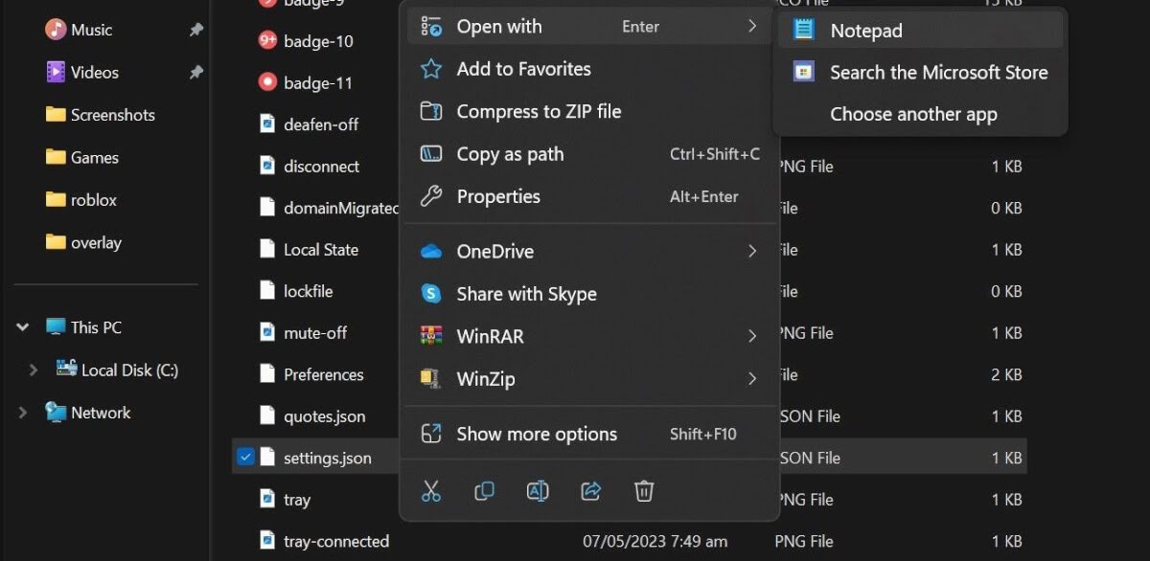Click the Cut scissors icon
The height and width of the screenshot is (561, 1150).
pos(431,491)
